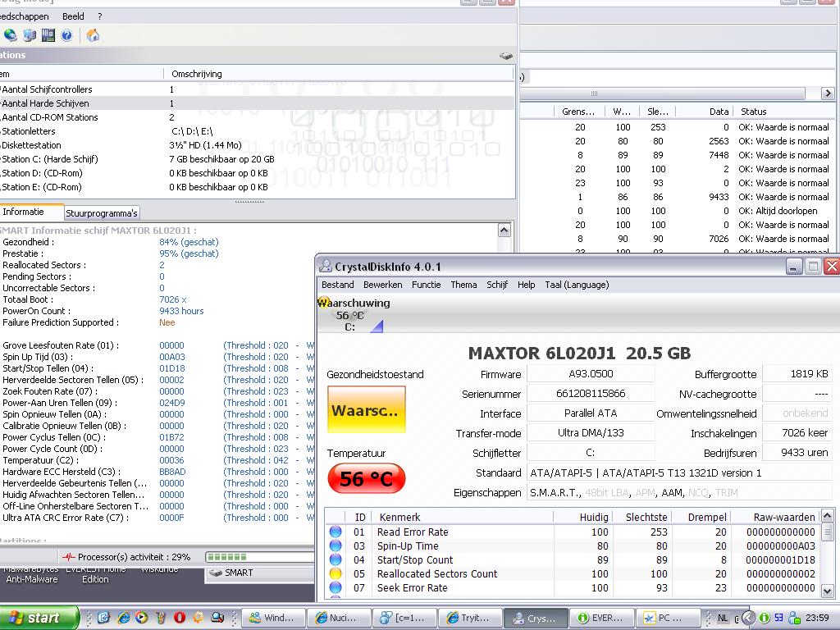Click the orange gear quick launch icon
The width and height of the screenshot is (840, 630).
point(199,617)
